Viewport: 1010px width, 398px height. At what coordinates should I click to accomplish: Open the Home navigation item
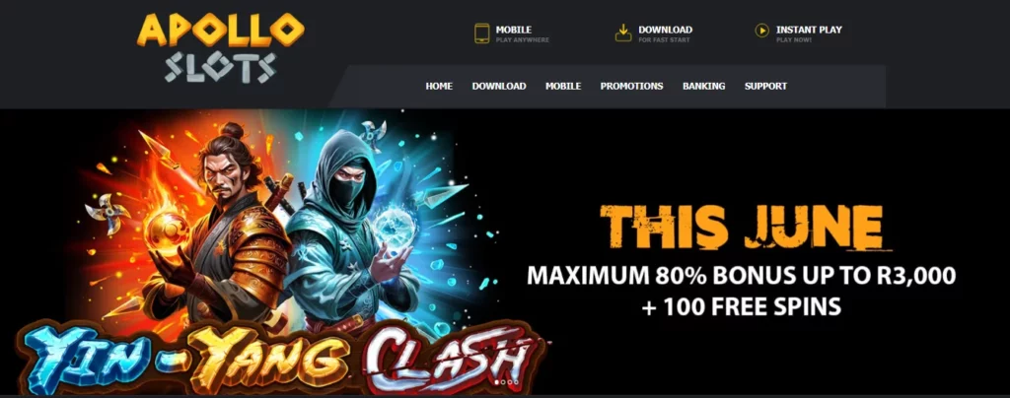tap(439, 86)
